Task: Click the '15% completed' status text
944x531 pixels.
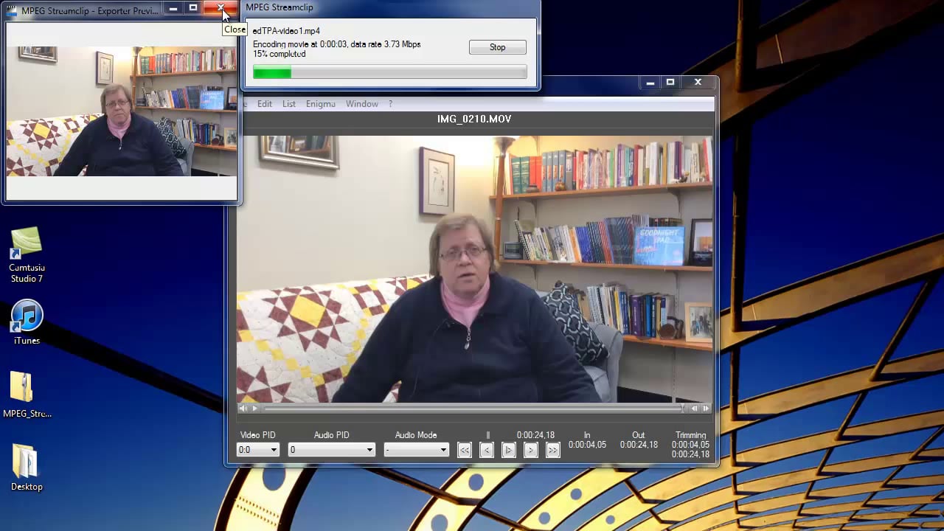Action: click(280, 54)
